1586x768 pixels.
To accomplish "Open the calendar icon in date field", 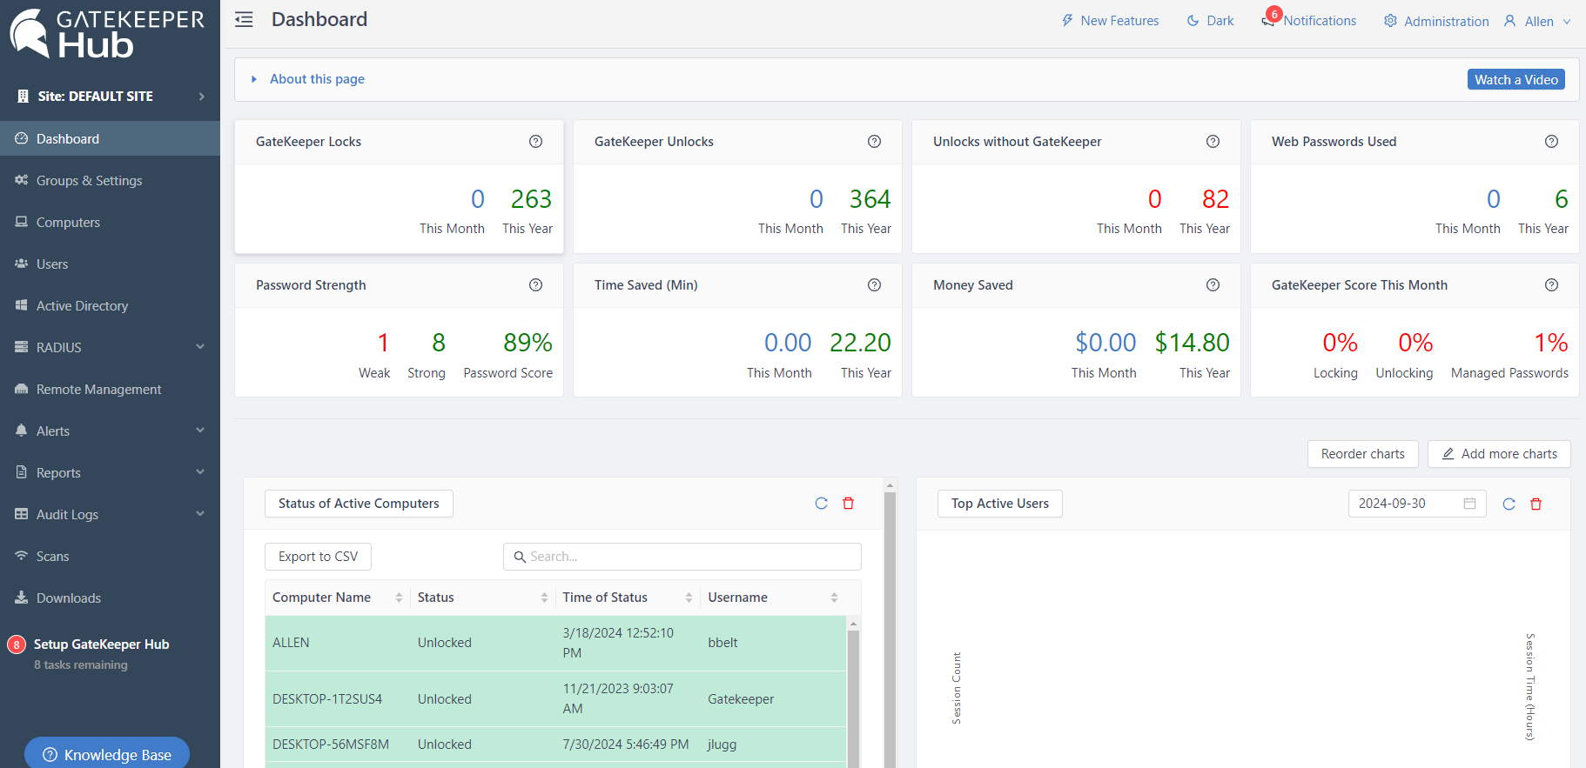I will [x=1470, y=504].
